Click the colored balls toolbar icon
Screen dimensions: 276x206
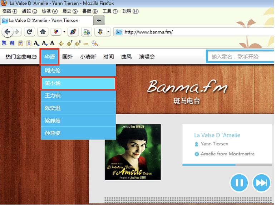click(56, 32)
